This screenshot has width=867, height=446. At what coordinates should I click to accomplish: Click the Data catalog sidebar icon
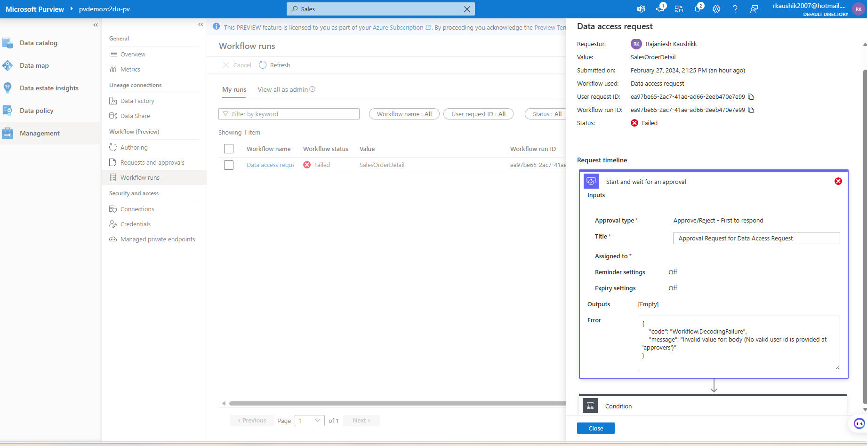8,43
